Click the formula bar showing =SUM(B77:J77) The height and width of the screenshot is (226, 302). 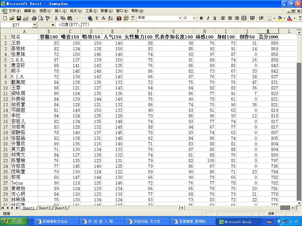coord(147,25)
